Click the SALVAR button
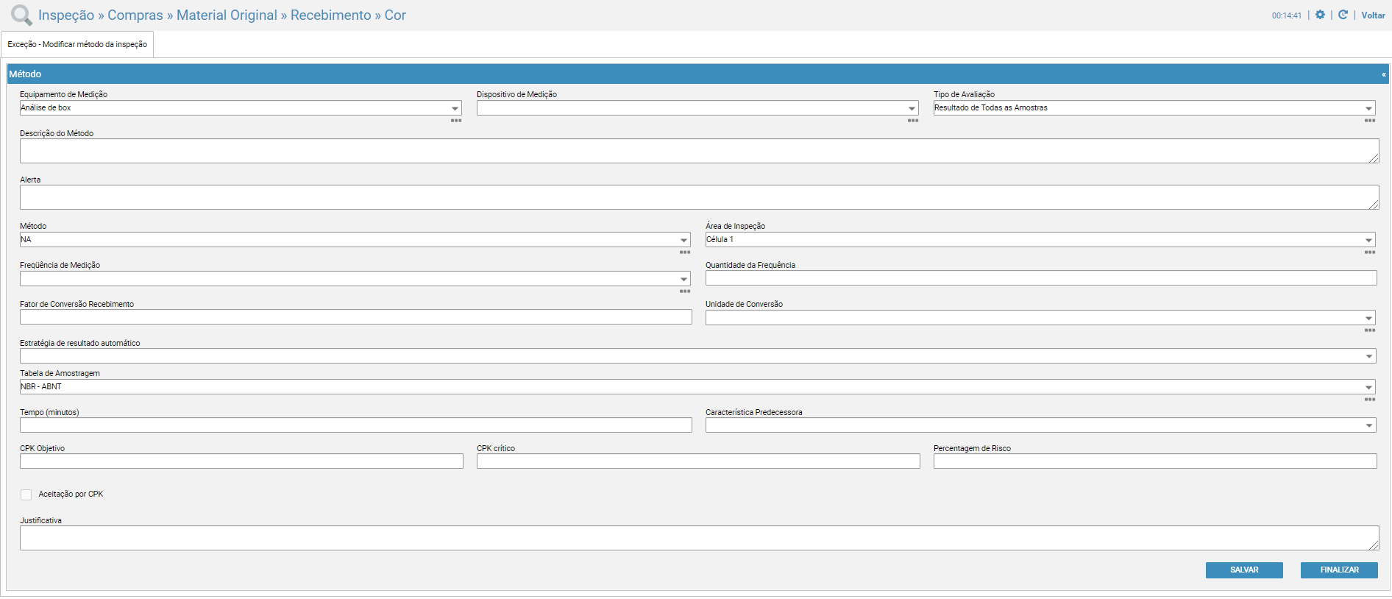This screenshot has width=1392, height=599. pos(1244,570)
